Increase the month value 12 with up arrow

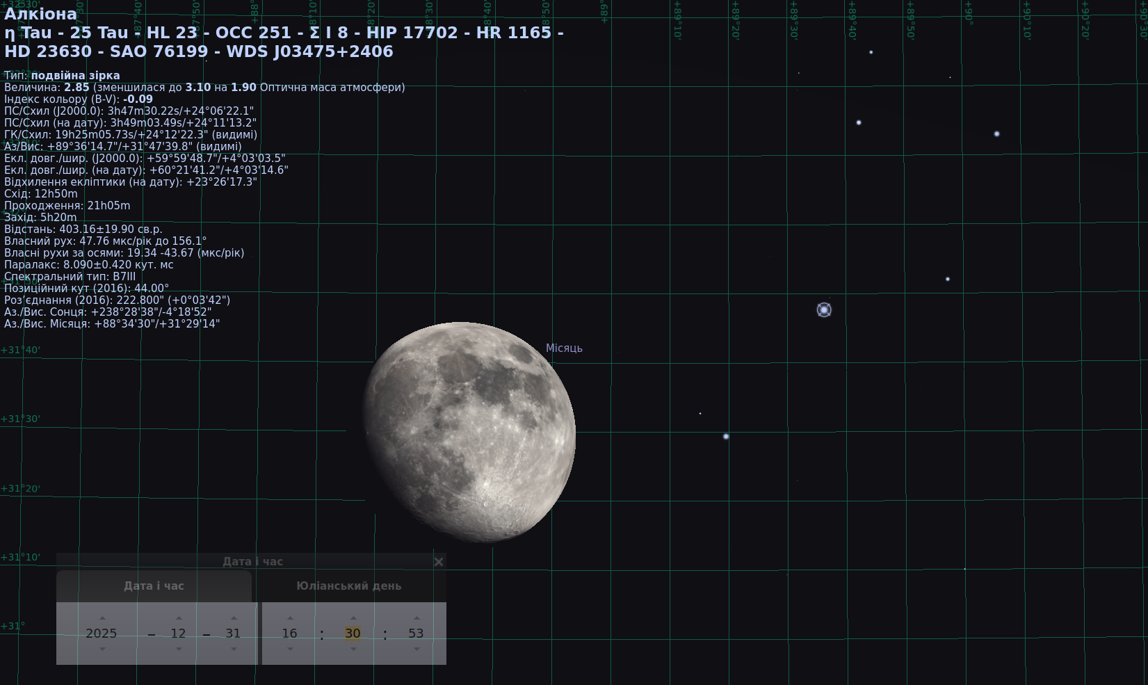pos(179,618)
